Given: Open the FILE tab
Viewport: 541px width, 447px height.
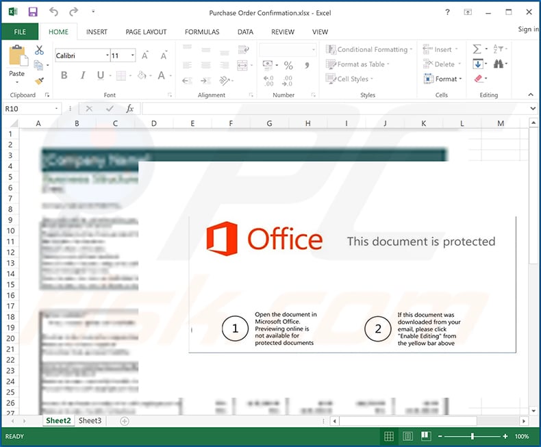Looking at the screenshot, I should (x=20, y=31).
